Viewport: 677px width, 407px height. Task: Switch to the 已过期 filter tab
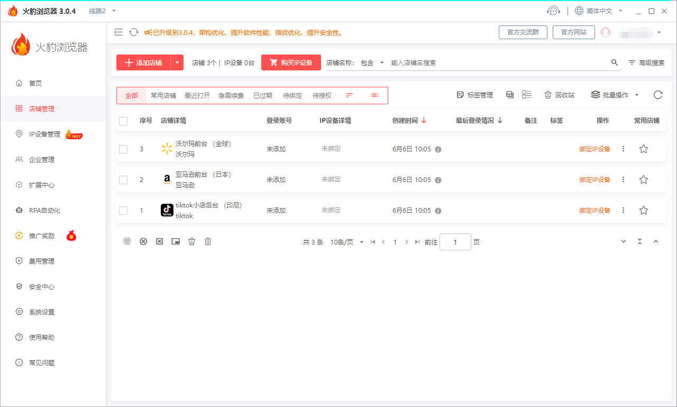262,96
